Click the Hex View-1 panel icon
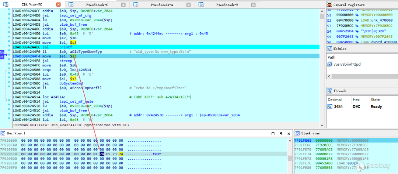This screenshot has height=174, width=398. click(x=3, y=133)
